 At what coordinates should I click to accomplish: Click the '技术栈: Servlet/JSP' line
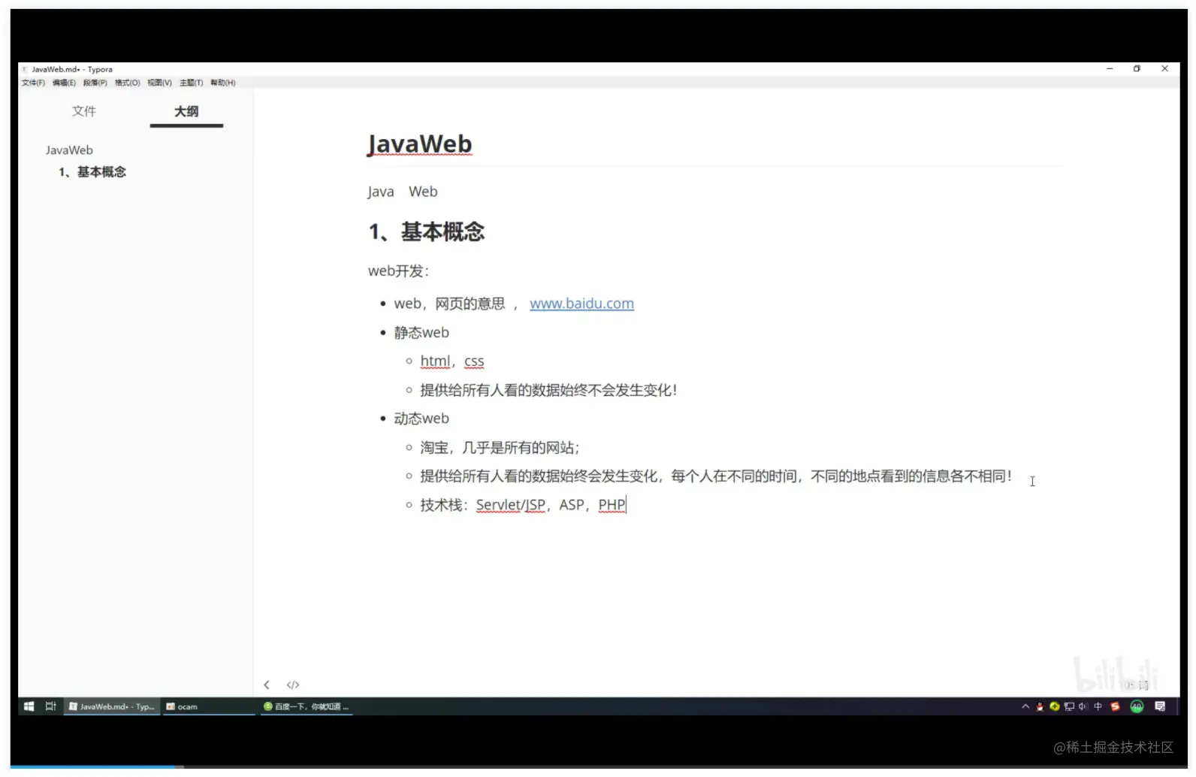(x=523, y=505)
